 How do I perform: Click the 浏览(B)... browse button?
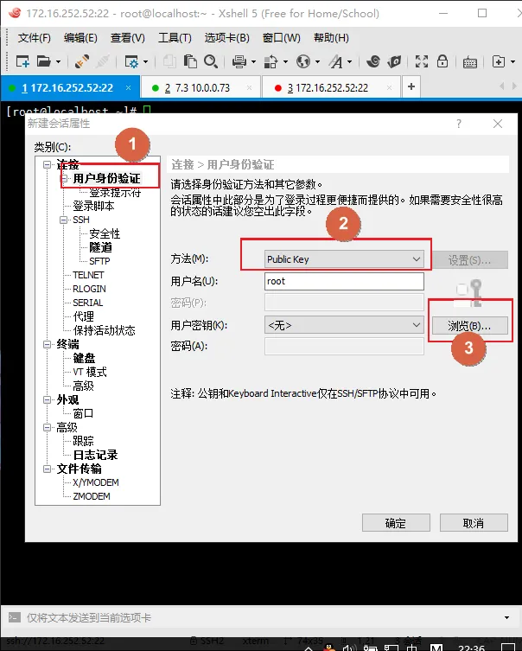click(469, 326)
